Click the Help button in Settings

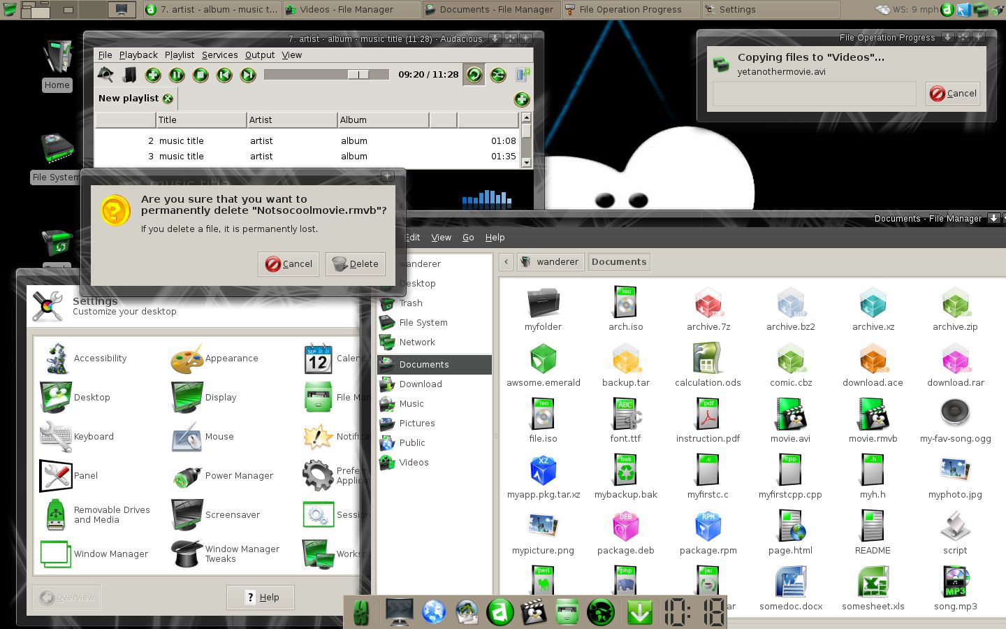click(261, 598)
